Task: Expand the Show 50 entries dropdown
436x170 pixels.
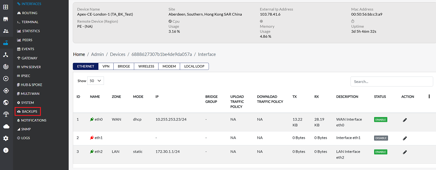Action: (95, 81)
